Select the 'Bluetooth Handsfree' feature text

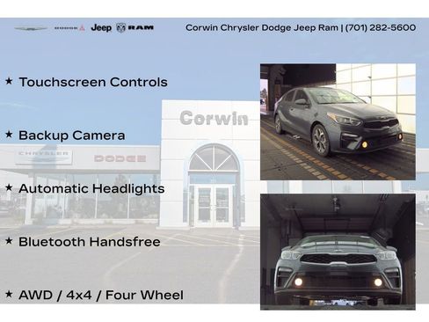pyautogui.click(x=90, y=242)
